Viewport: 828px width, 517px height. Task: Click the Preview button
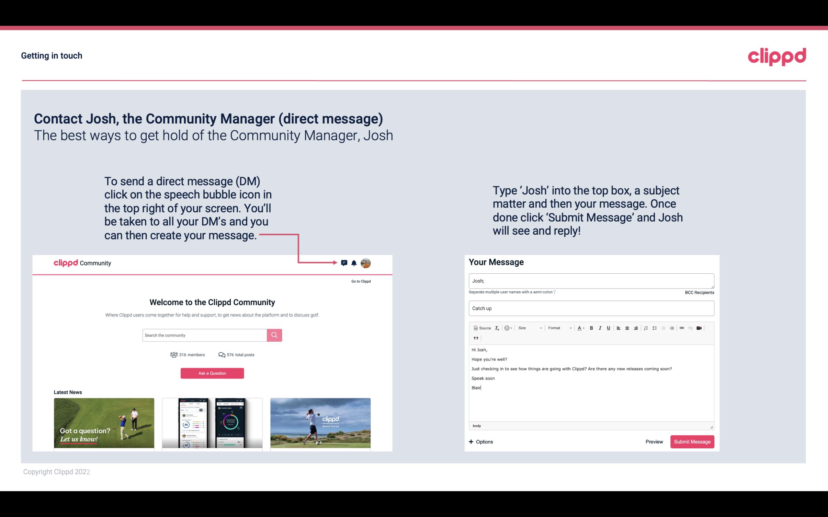coord(654,442)
